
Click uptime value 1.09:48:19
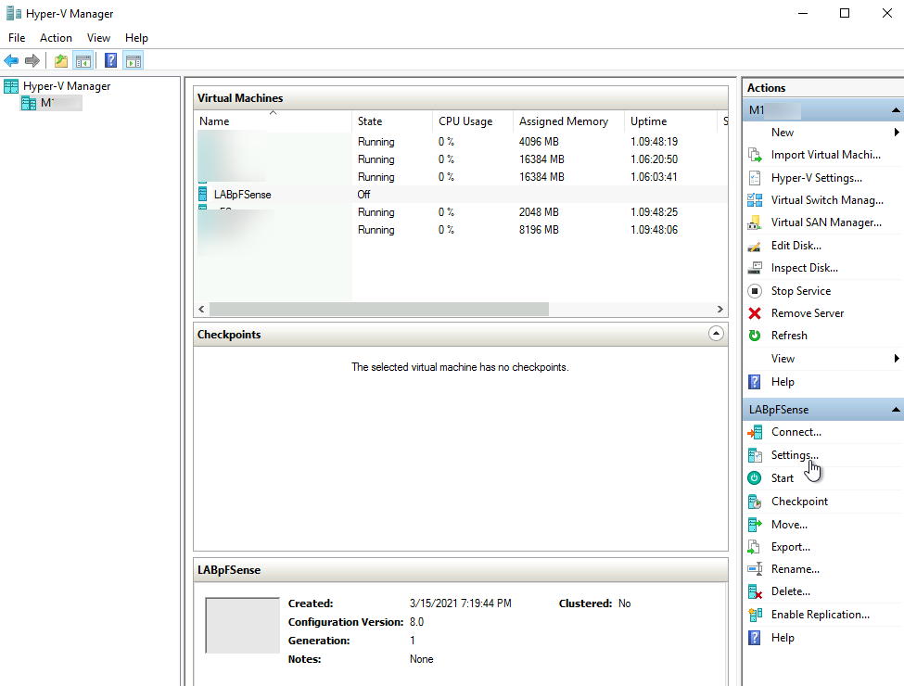pyautogui.click(x=654, y=142)
